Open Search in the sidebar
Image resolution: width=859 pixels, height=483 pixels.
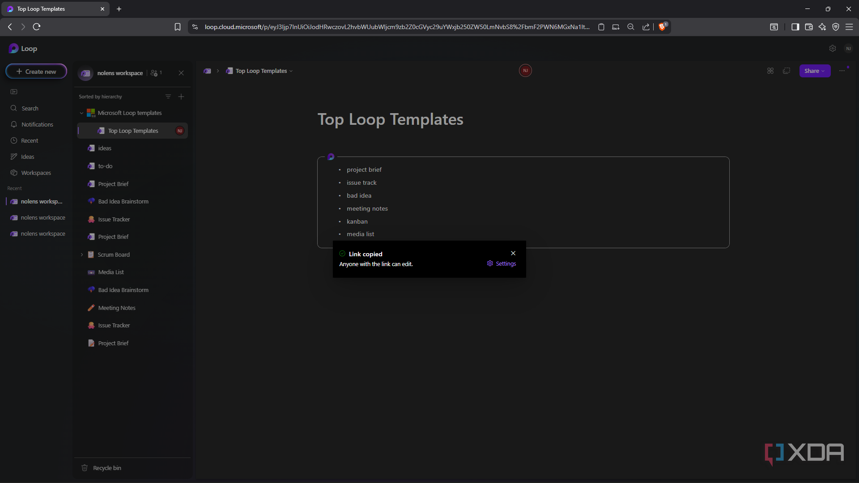point(30,108)
